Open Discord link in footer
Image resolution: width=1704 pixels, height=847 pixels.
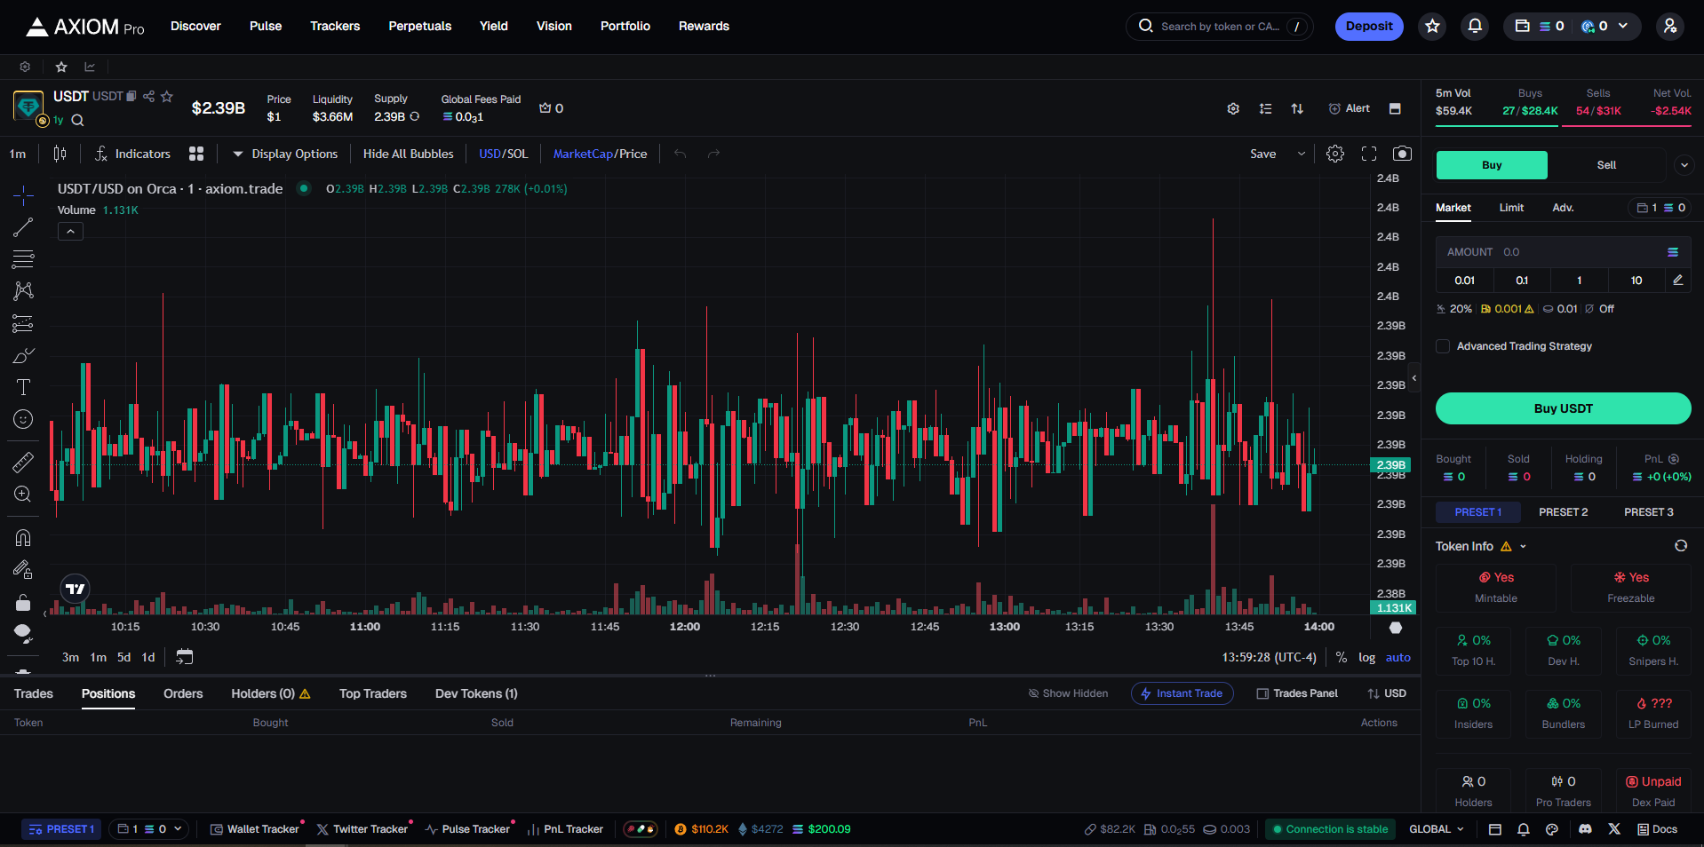(x=1585, y=829)
